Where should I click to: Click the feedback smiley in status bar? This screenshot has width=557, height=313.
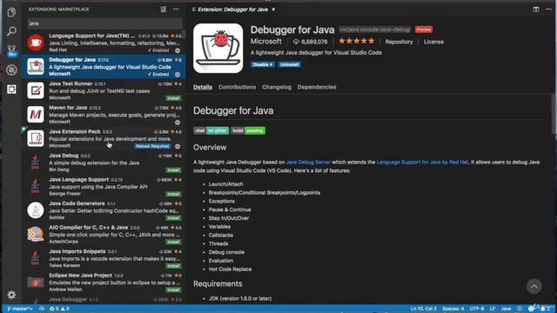point(532,309)
